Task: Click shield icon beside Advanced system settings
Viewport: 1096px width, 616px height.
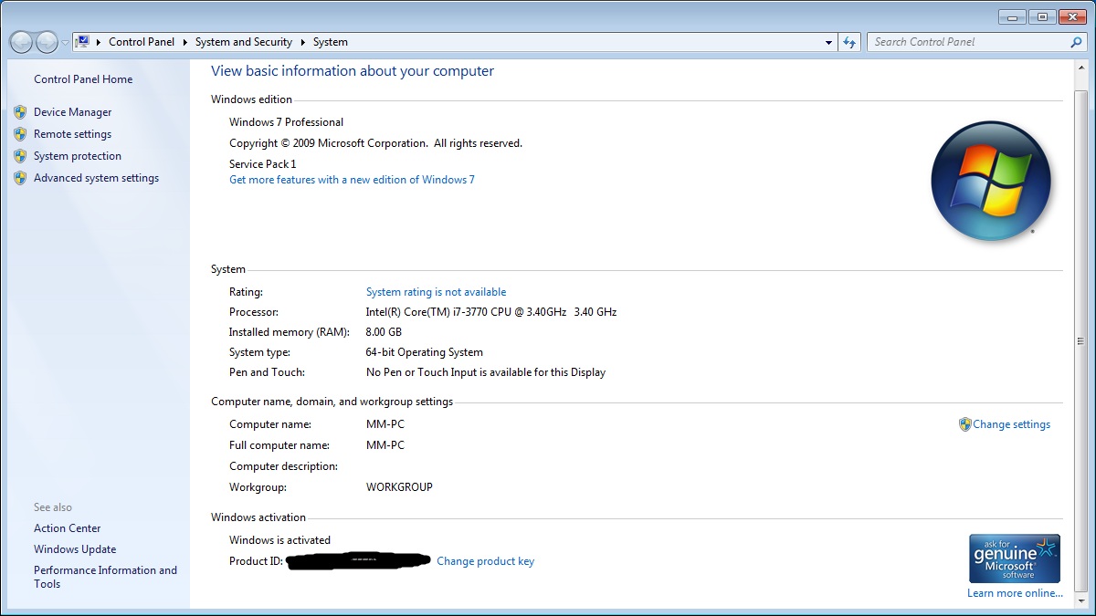Action: click(x=20, y=178)
